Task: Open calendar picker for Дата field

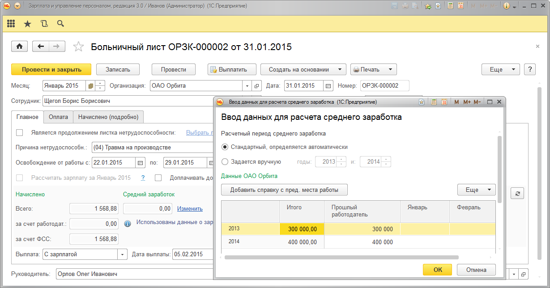Action: coord(328,86)
